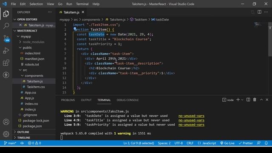
Task: Open the feedback icon in status bar
Action: (259, 143)
